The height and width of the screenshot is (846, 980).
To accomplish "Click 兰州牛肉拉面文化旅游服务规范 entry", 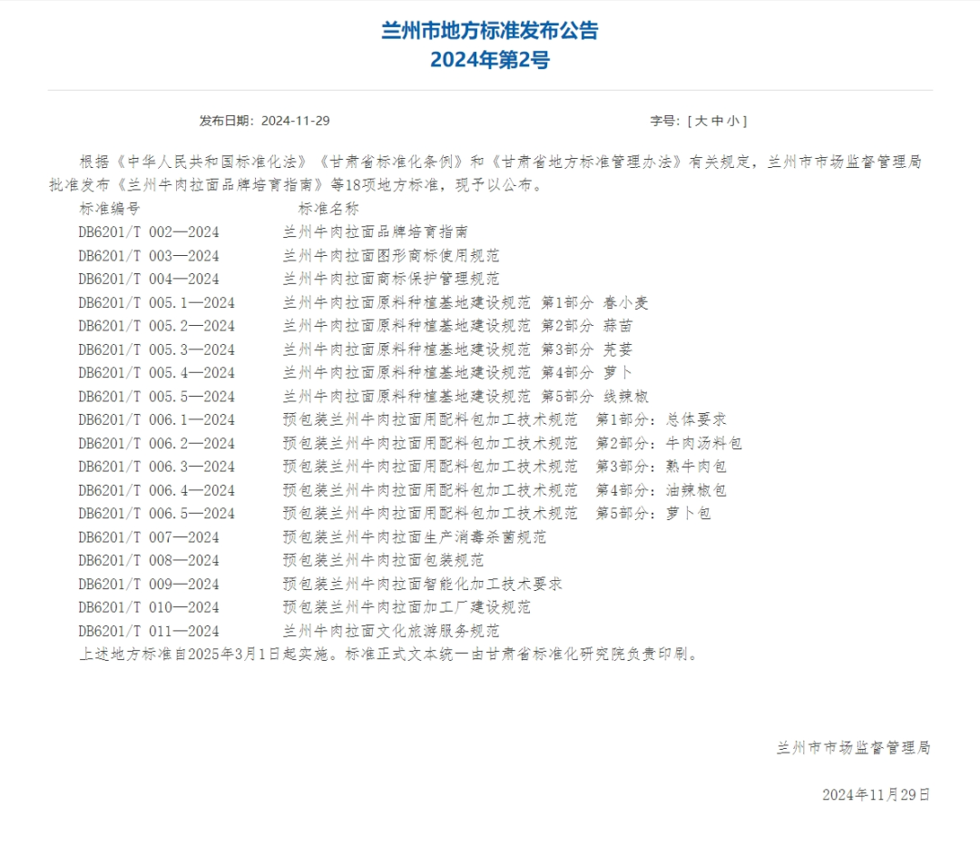I will click(391, 631).
